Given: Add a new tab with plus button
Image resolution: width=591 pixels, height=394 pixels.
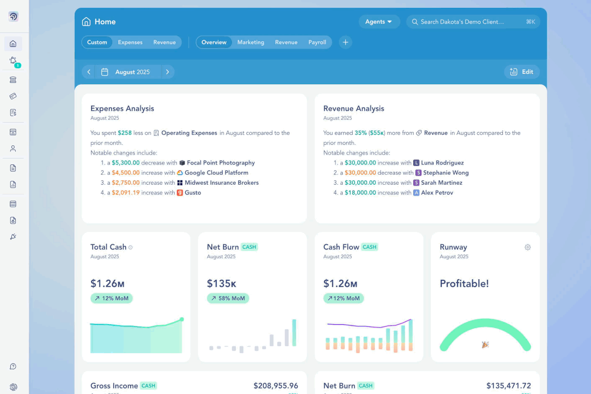Looking at the screenshot, I should coord(345,42).
